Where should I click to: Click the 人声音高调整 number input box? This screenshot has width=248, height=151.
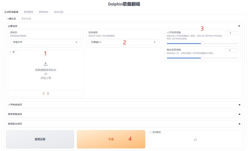point(231,33)
